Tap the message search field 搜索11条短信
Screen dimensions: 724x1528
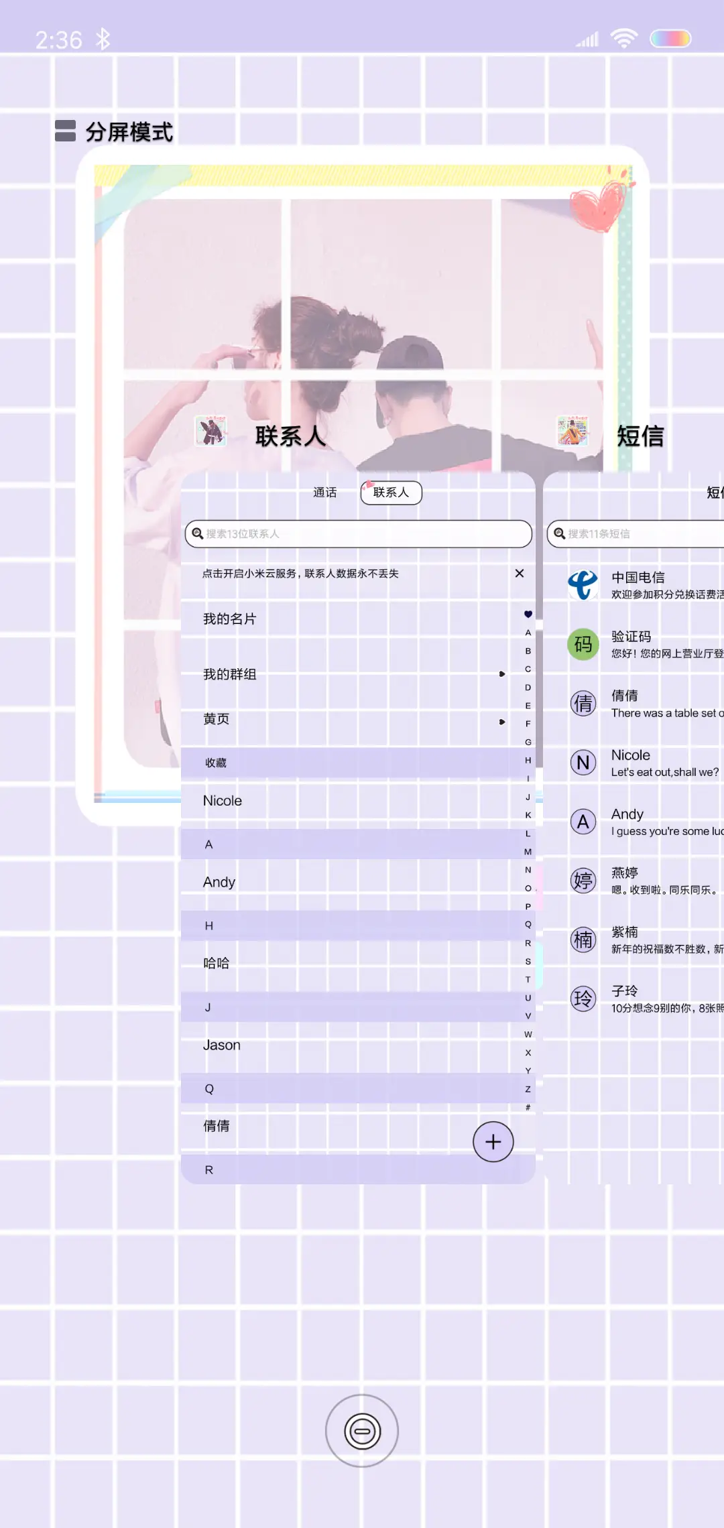(x=635, y=533)
